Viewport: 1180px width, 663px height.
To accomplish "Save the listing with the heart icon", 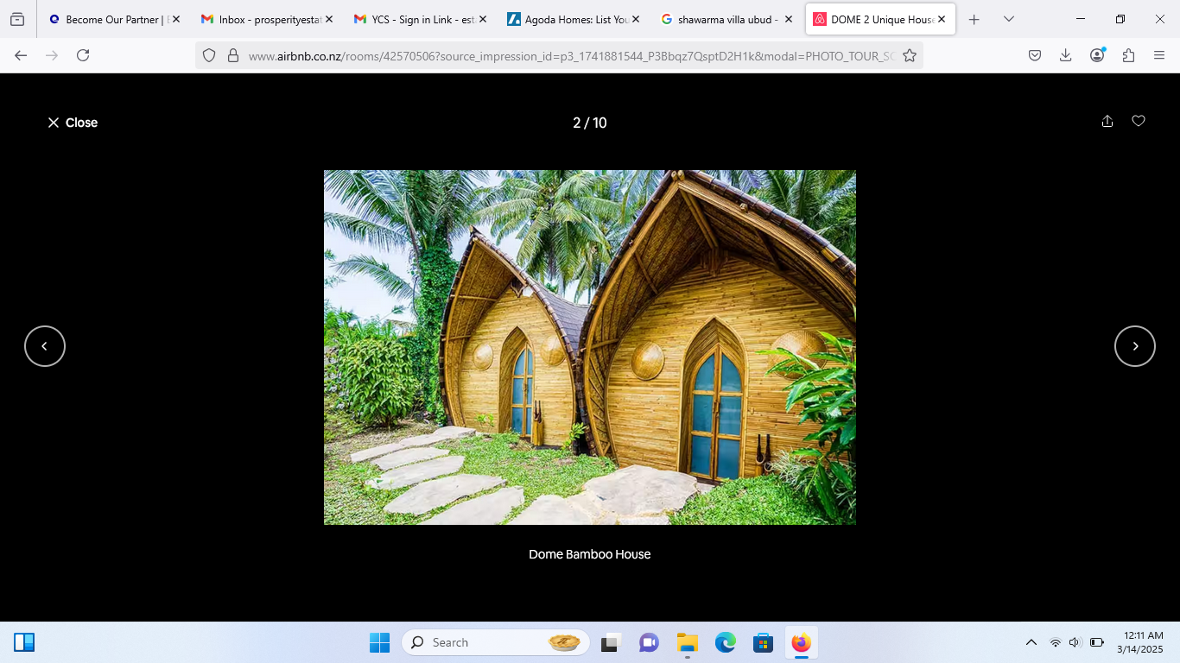I will pyautogui.click(x=1139, y=122).
